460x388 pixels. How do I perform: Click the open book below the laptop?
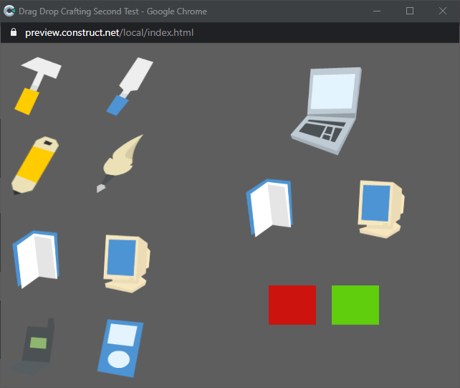(269, 208)
